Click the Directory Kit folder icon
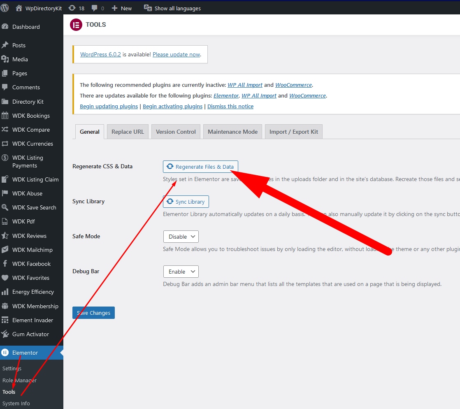Viewport: 460px width, 409px height. [5, 102]
